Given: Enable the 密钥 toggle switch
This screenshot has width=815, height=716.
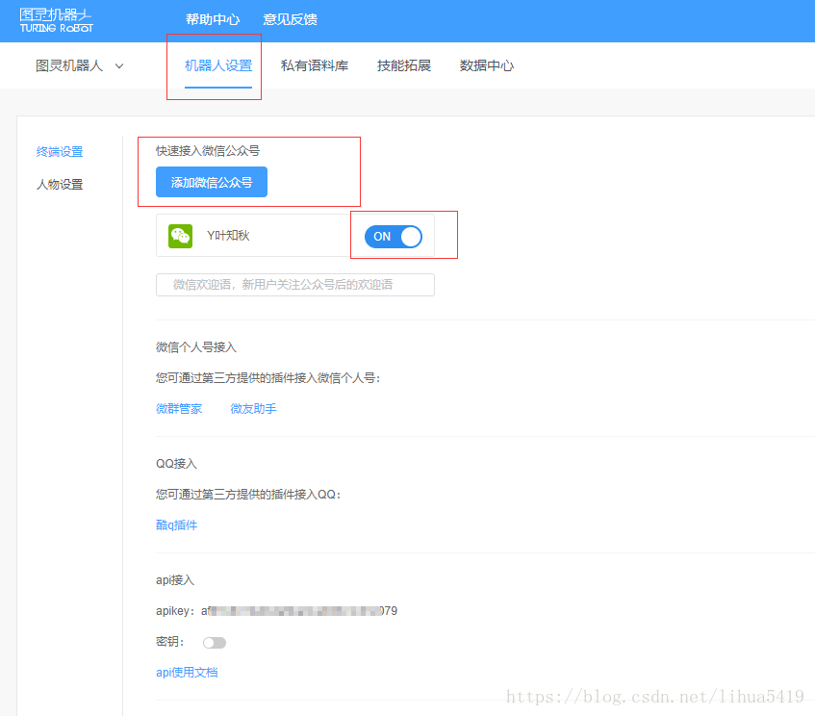Looking at the screenshot, I should click(x=215, y=643).
